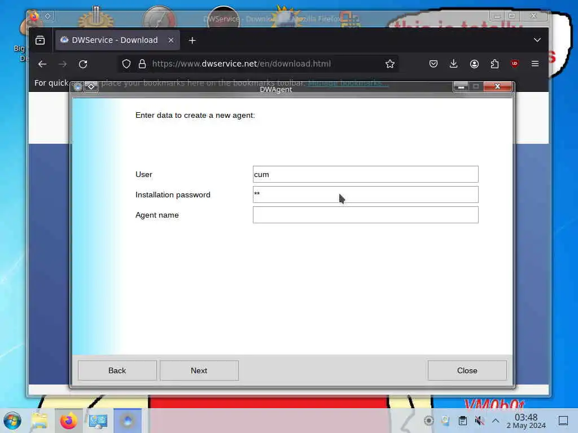Focus the Installation password field
This screenshot has width=578, height=433.
click(365, 195)
